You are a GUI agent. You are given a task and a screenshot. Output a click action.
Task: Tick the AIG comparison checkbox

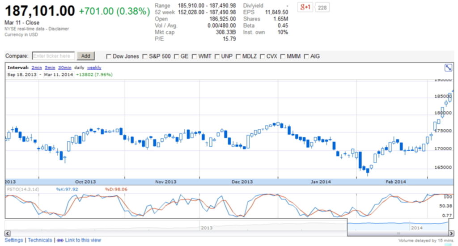[306, 56]
